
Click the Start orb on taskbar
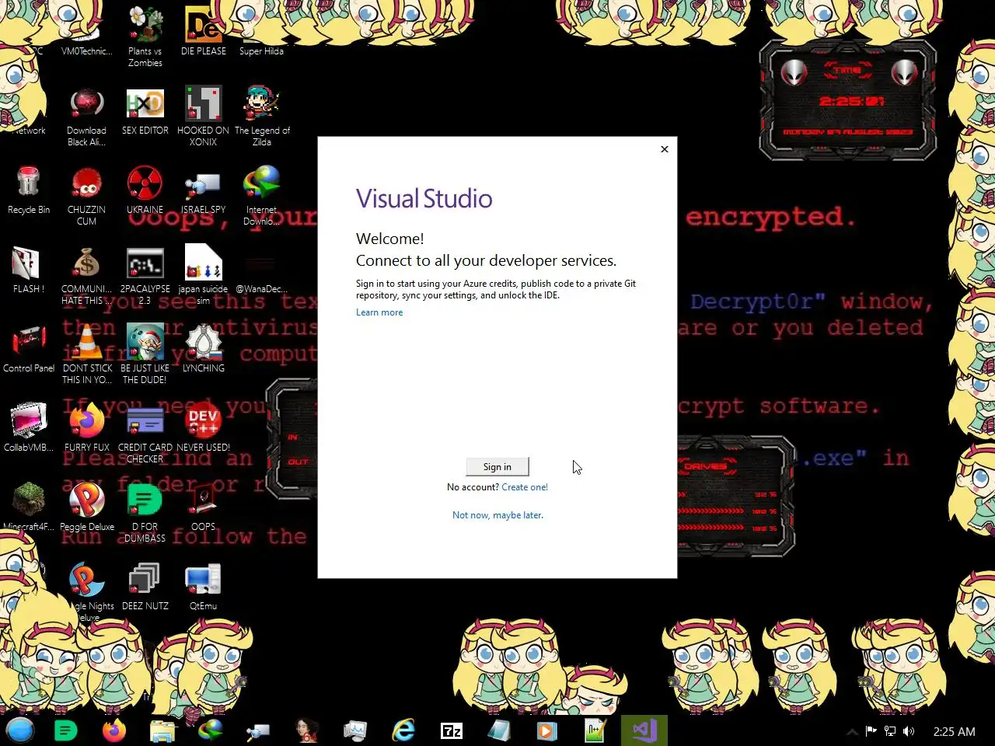click(x=20, y=730)
